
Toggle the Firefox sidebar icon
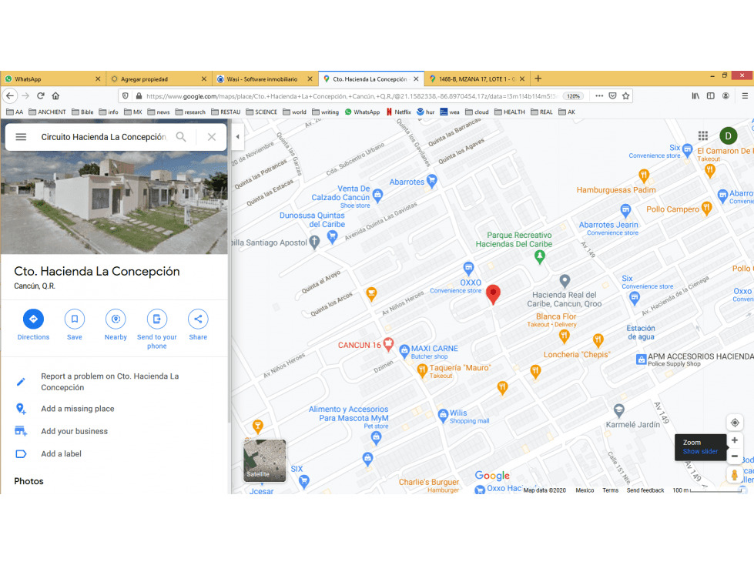tap(711, 95)
